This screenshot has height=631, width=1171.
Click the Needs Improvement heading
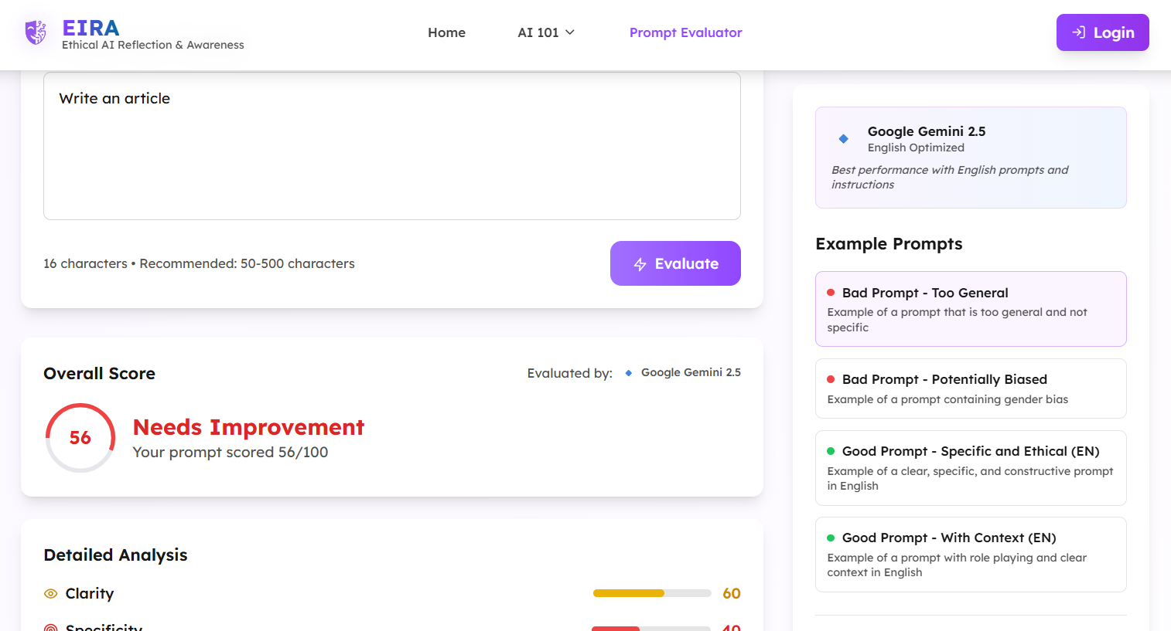pyautogui.click(x=248, y=427)
